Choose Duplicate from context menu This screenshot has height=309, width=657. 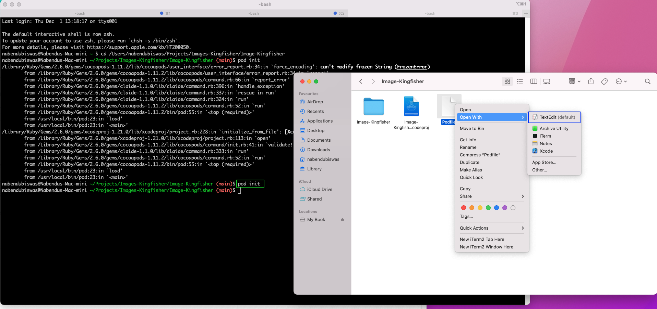coord(491,163)
